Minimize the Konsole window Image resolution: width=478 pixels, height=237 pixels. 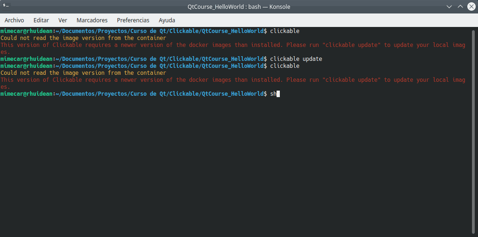[449, 7]
